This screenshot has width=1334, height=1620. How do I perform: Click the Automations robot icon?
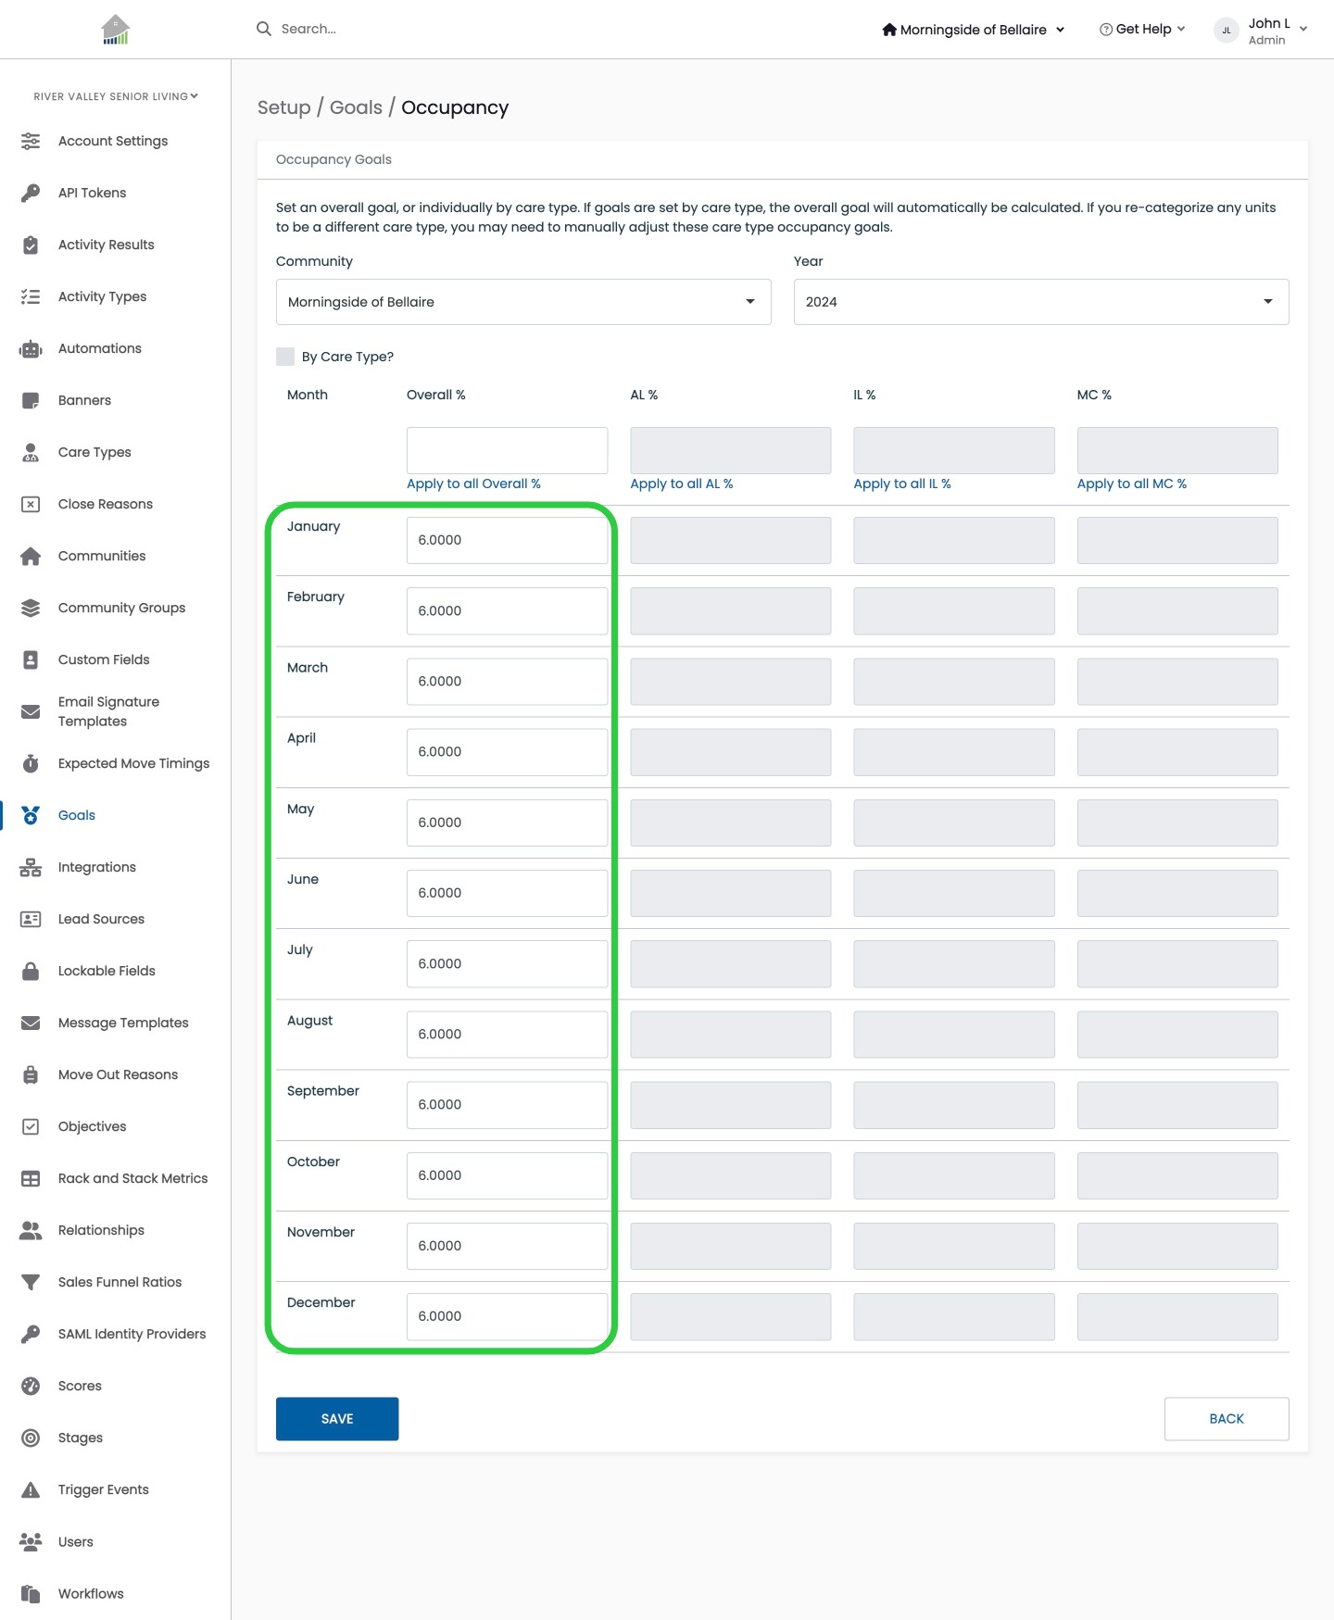[x=31, y=348]
